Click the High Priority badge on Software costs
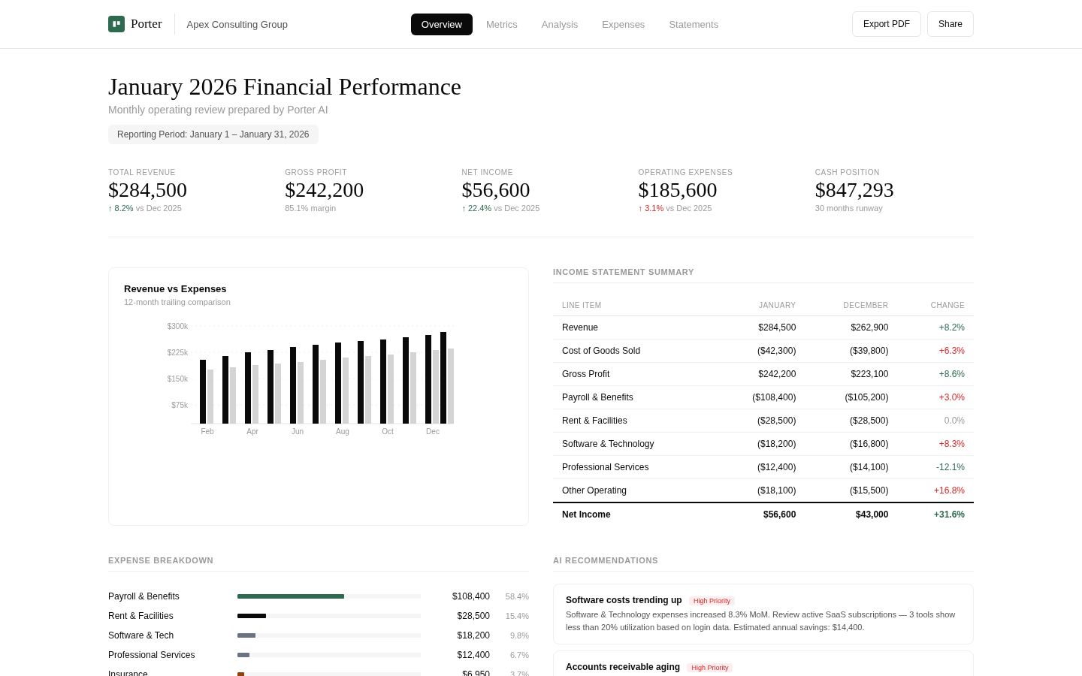Screen dimensions: 1082x676 (712, 601)
